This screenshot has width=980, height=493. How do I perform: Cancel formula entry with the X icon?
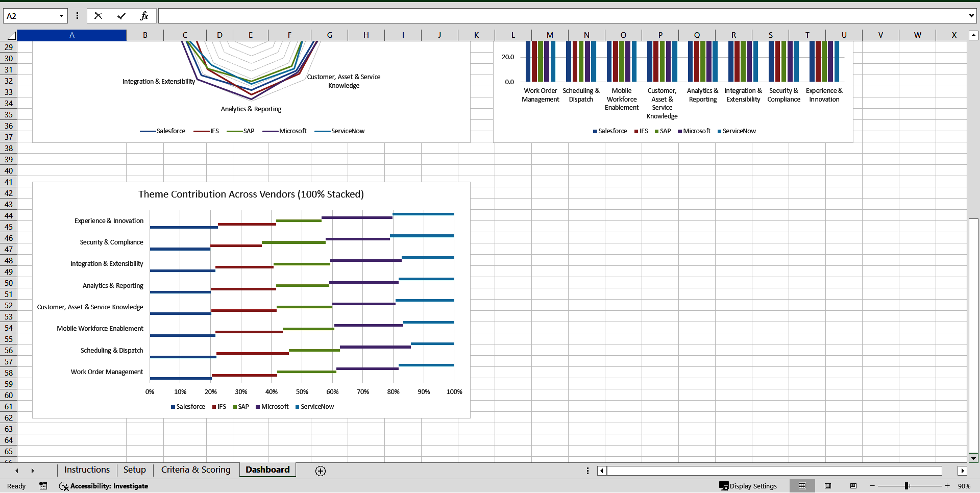coord(98,16)
